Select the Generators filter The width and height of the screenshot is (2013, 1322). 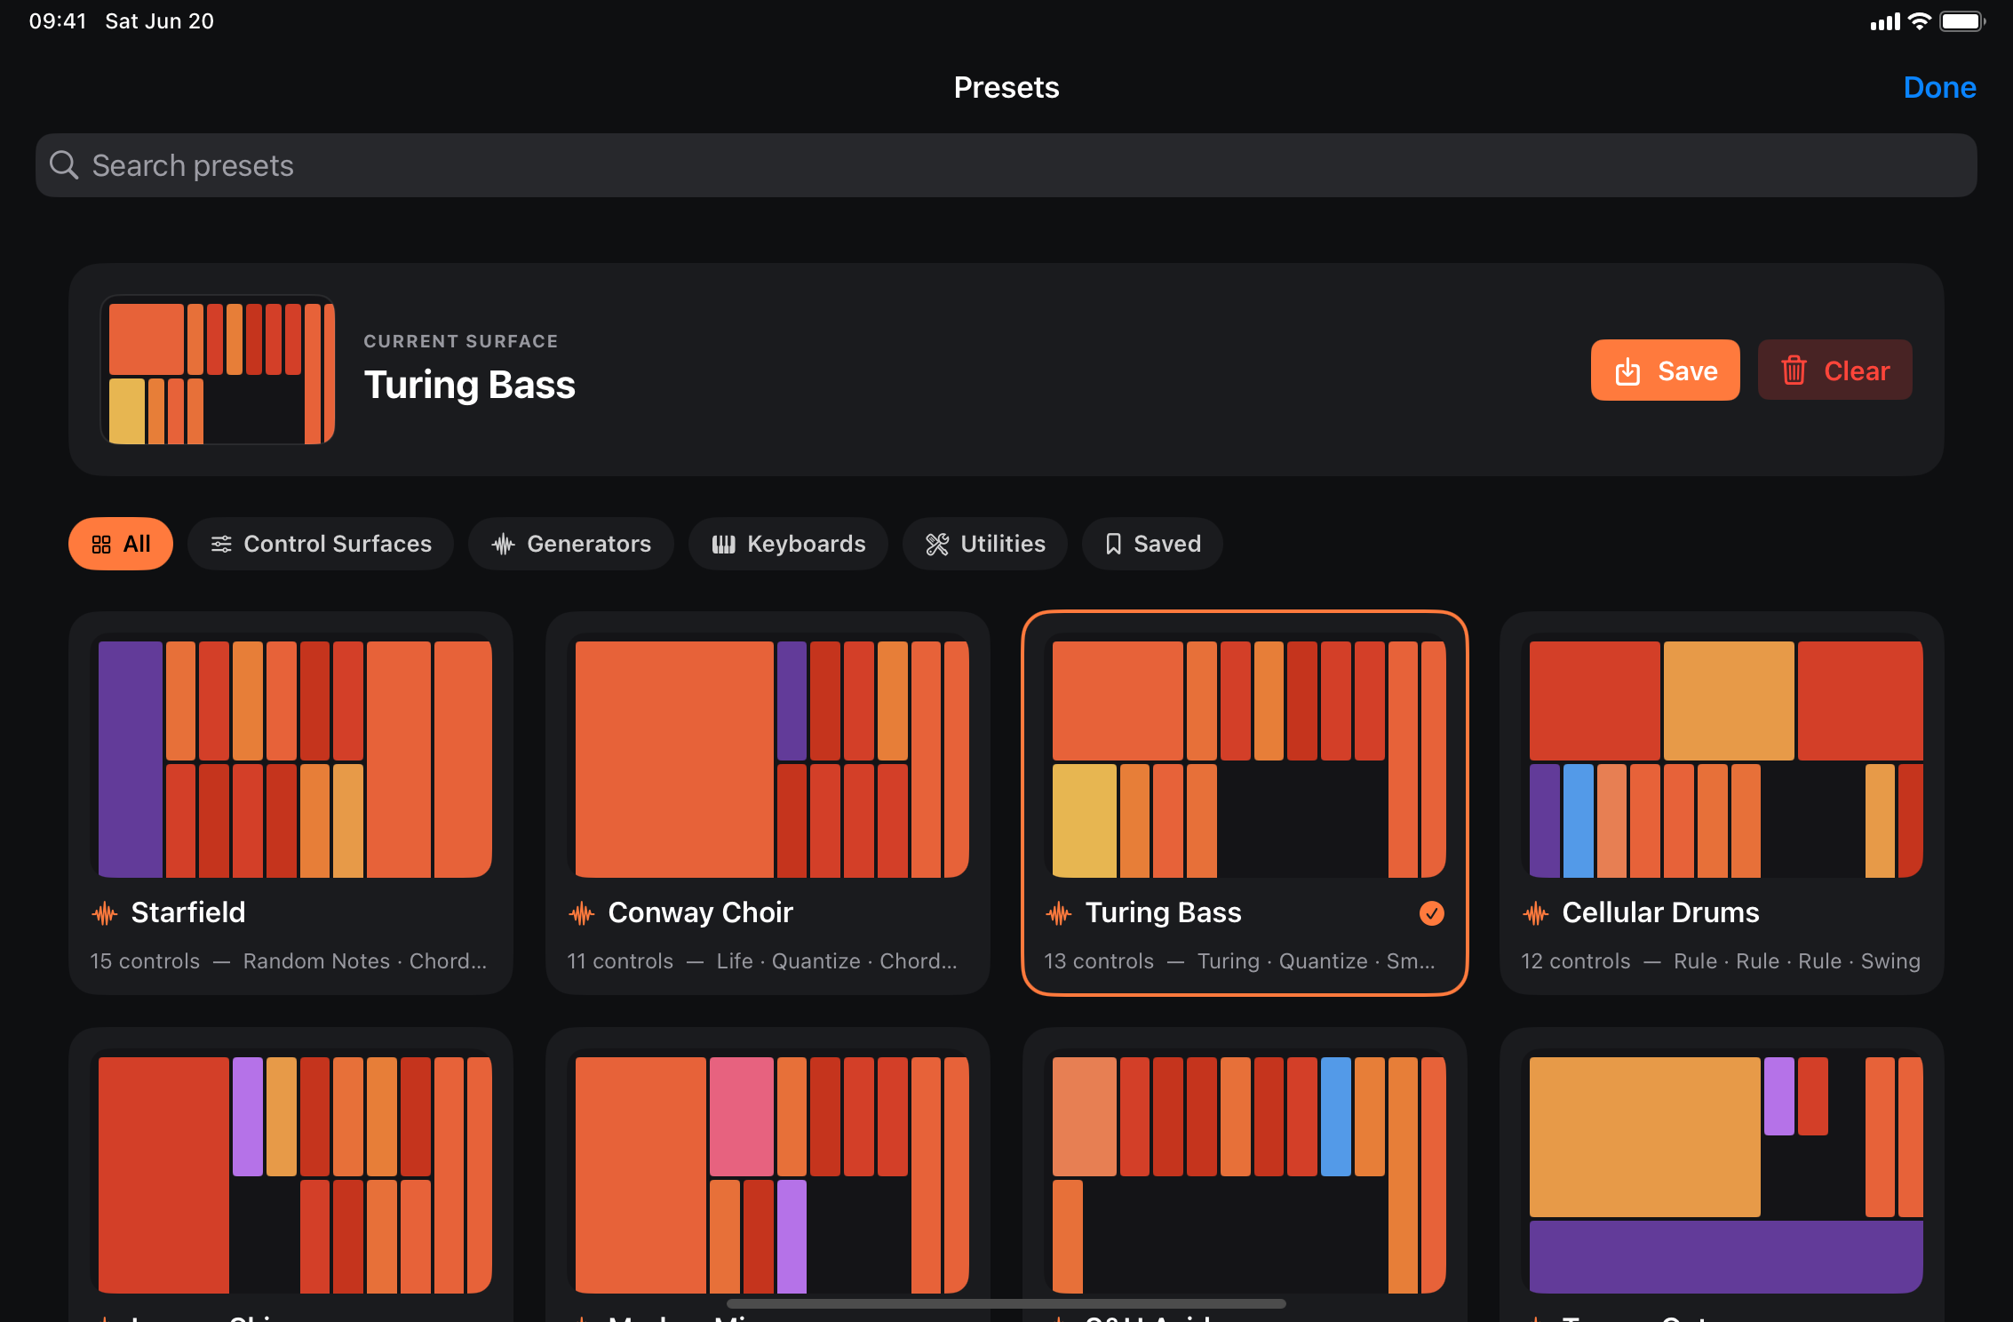pos(571,544)
